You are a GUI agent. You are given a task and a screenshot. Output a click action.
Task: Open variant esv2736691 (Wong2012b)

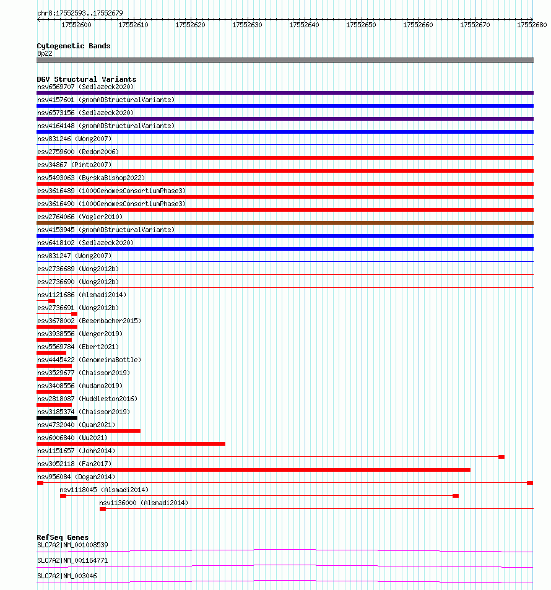[x=78, y=308]
